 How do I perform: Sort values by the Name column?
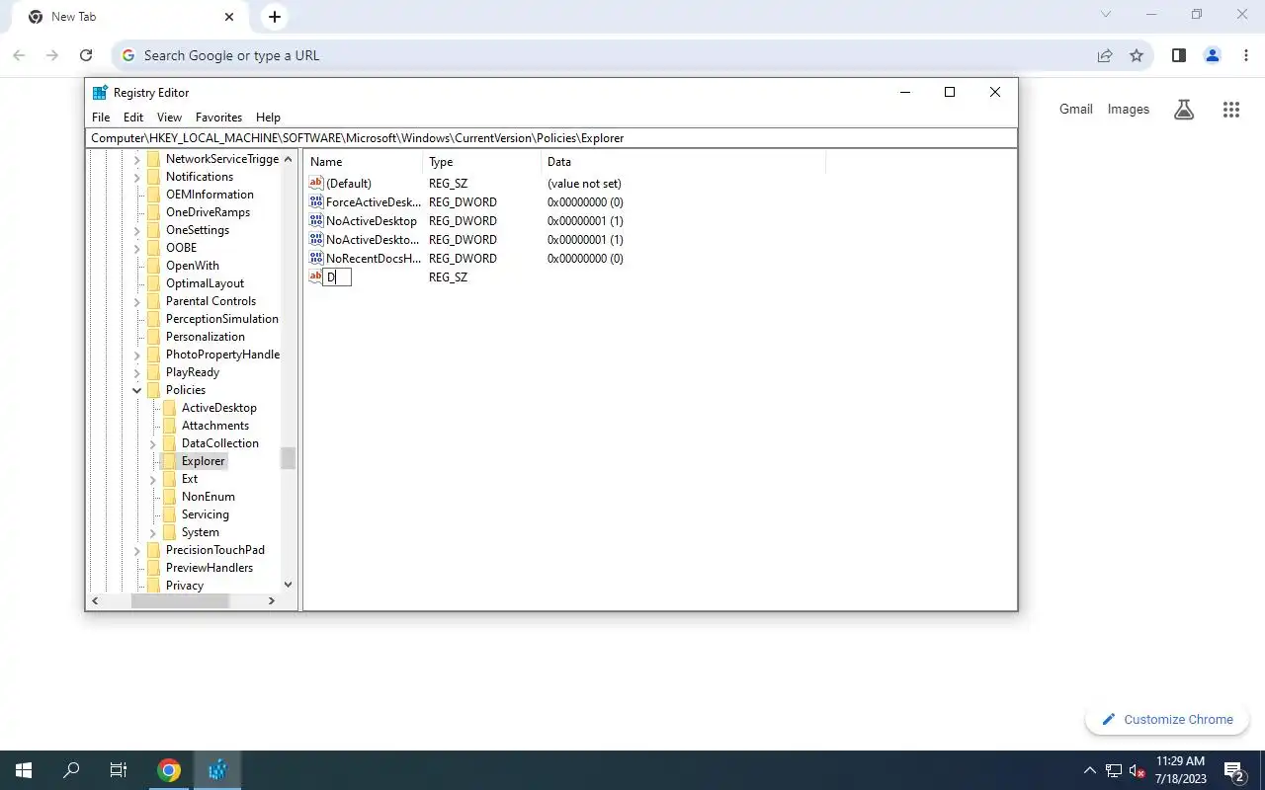364,162
